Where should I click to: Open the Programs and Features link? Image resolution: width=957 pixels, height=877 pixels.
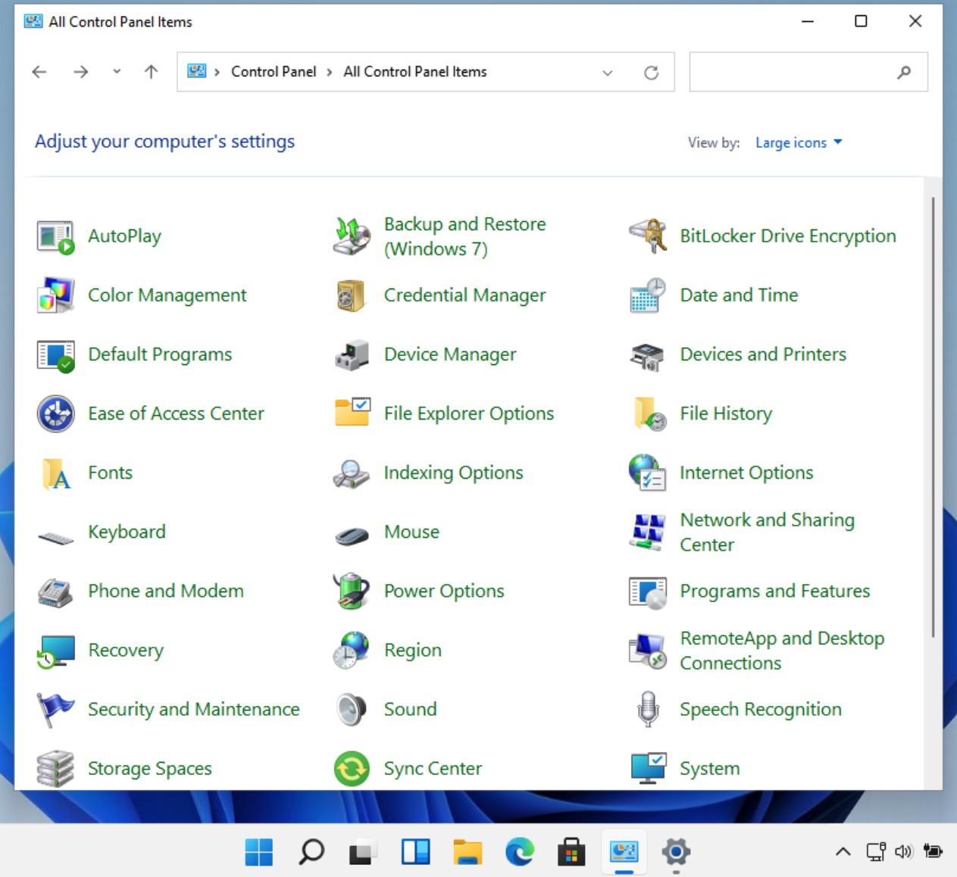pos(774,591)
